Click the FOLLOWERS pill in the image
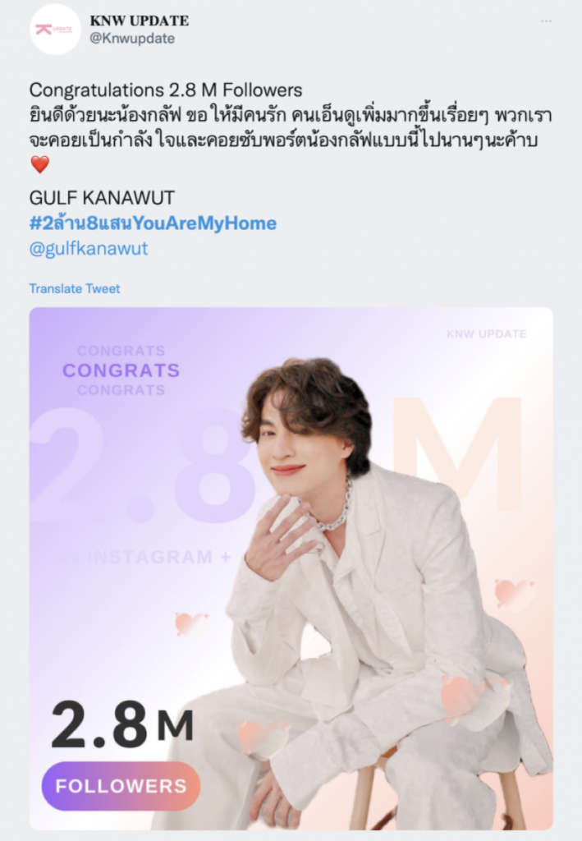 121,786
